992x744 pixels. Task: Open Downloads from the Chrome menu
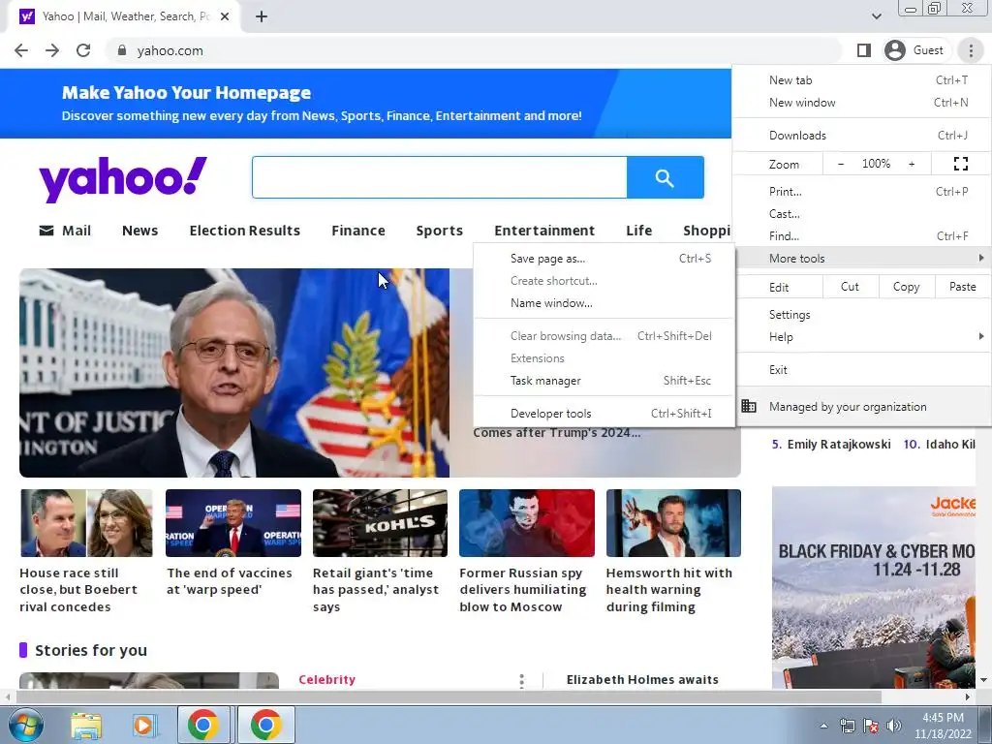(861, 136)
